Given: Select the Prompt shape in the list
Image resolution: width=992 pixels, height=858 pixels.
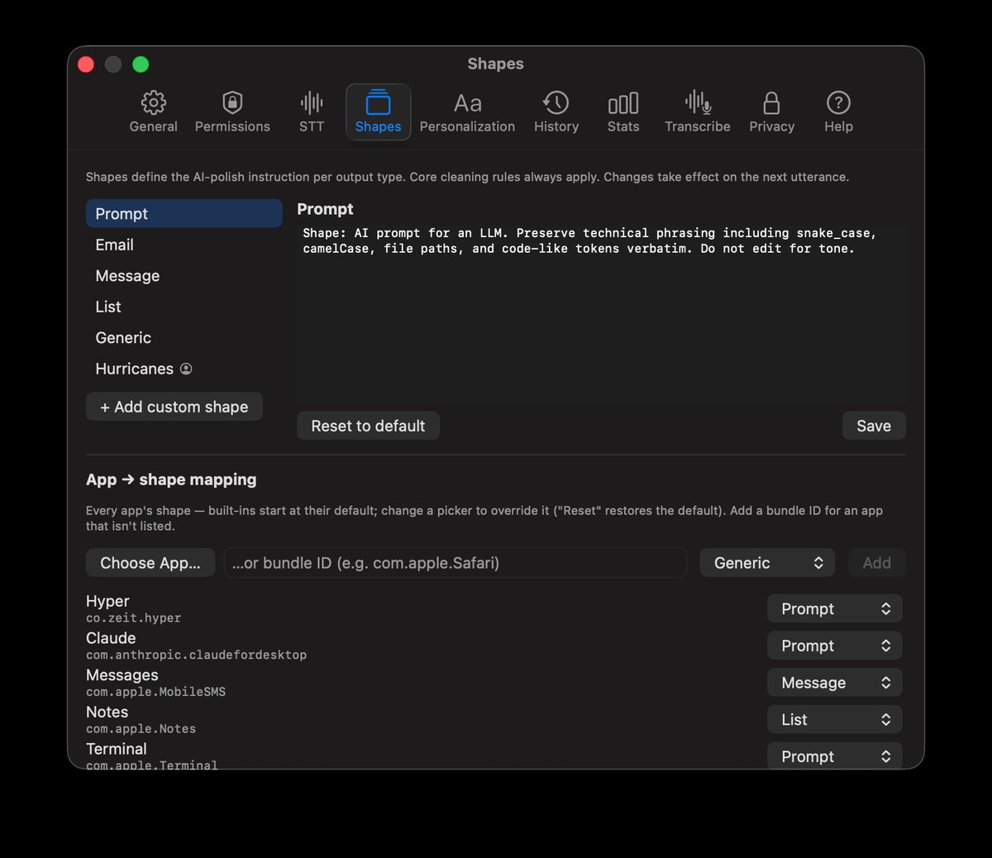Looking at the screenshot, I should tap(184, 213).
